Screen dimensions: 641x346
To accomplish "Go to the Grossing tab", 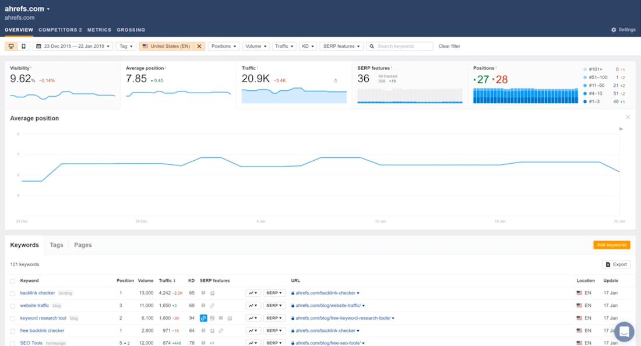I will tap(131, 30).
